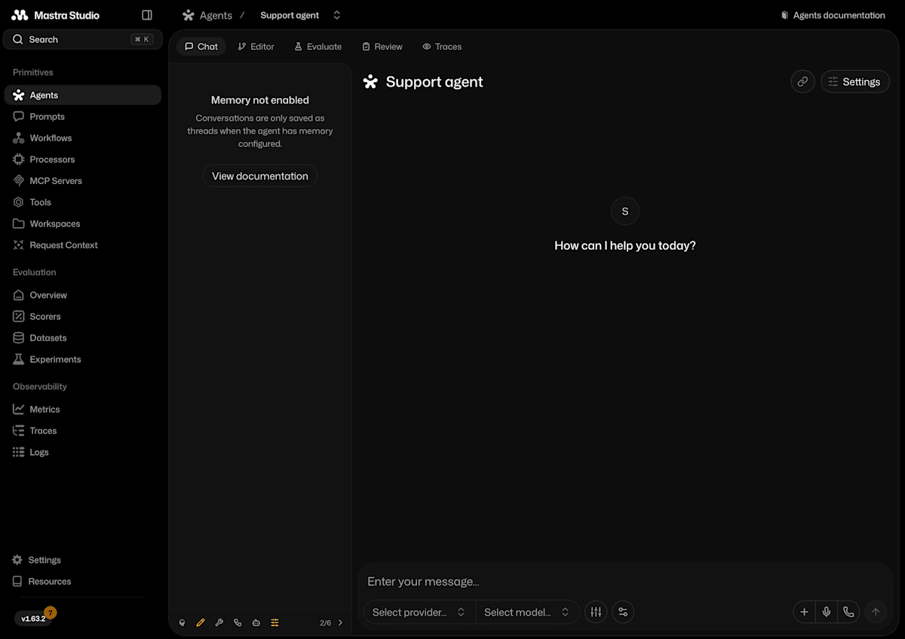
Task: Go to Agents in the breadcrumb
Action: pos(207,15)
